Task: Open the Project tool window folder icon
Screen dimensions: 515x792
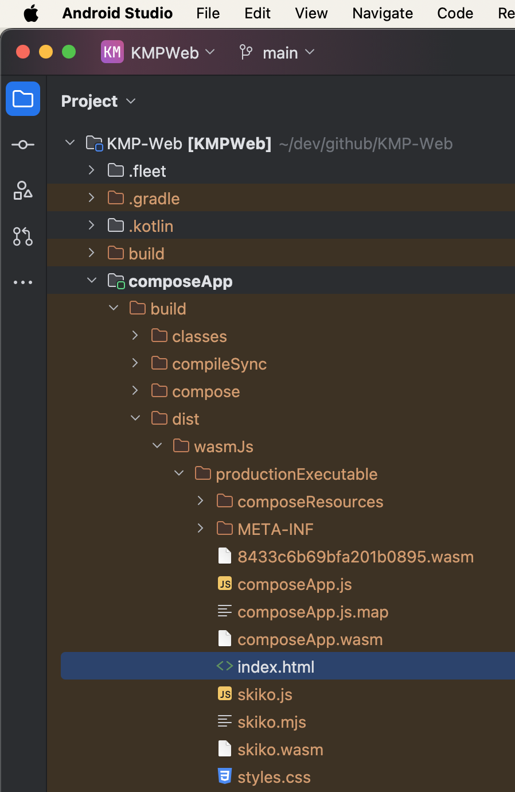Action: coord(23,99)
